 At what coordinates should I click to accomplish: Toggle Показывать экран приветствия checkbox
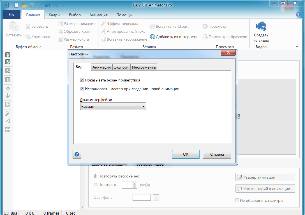[82, 80]
